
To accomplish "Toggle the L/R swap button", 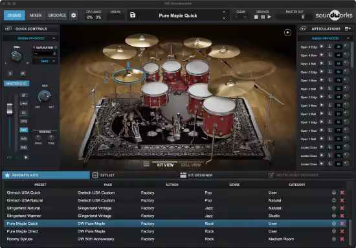I will (23, 103).
